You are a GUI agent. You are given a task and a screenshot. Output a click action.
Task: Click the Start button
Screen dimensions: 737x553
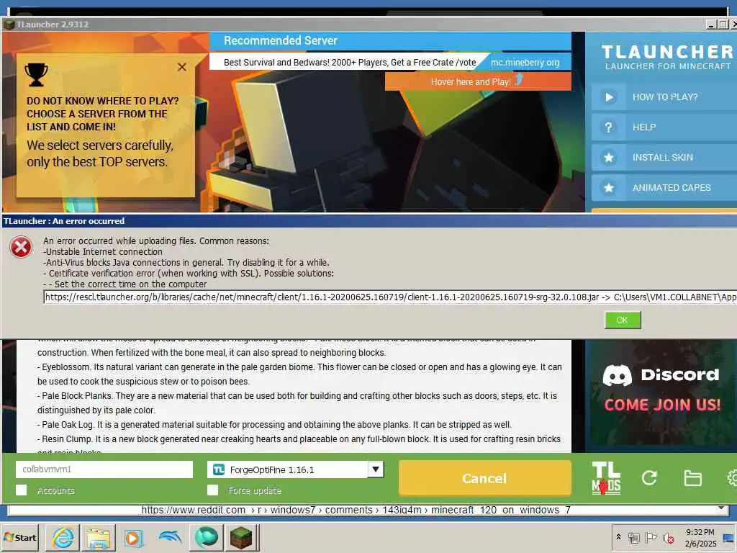19,537
